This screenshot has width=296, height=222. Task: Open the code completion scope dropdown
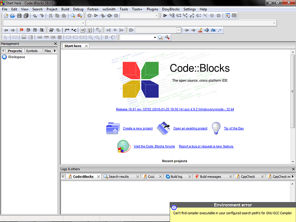pos(44,23)
